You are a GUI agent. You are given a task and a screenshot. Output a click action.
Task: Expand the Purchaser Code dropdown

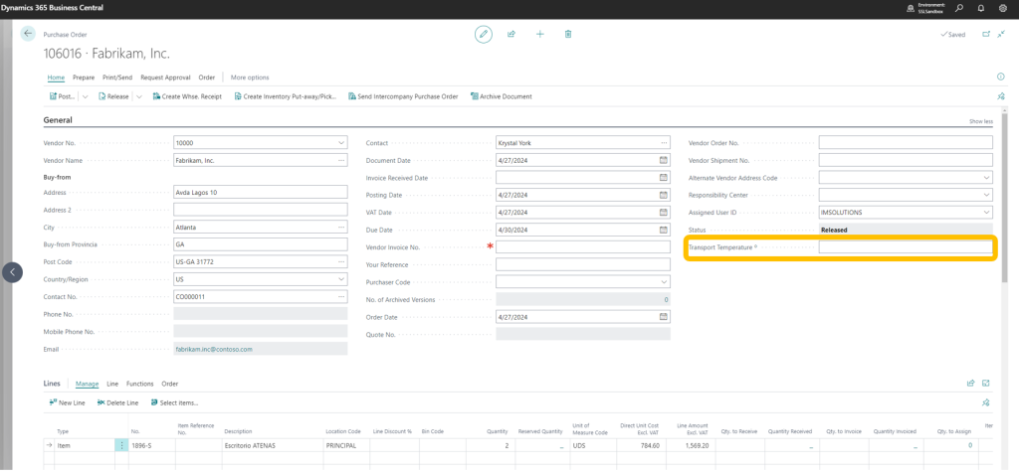pyautogui.click(x=664, y=282)
